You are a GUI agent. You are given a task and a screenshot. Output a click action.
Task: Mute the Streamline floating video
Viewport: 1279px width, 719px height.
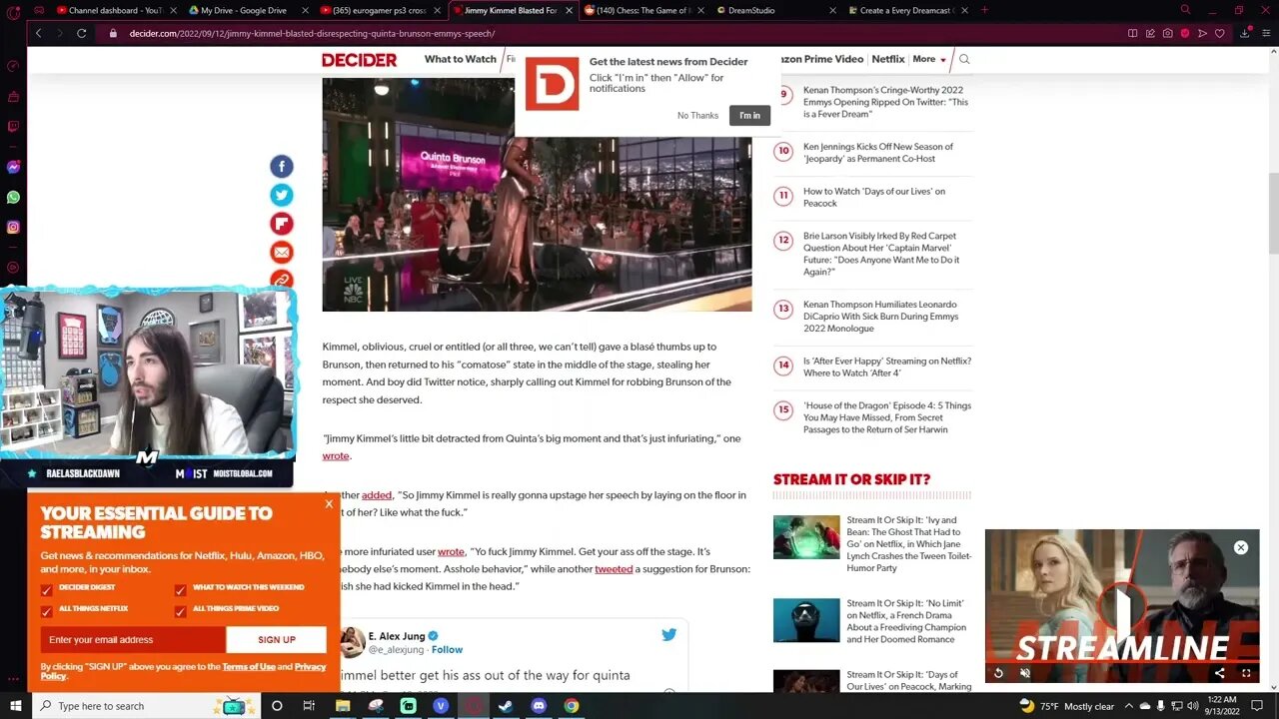click(1025, 673)
